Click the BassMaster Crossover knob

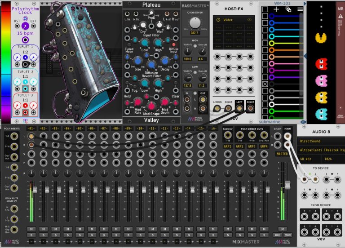click(x=195, y=23)
